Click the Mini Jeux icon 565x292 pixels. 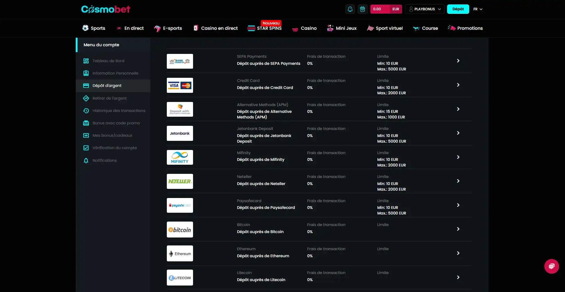click(x=330, y=28)
